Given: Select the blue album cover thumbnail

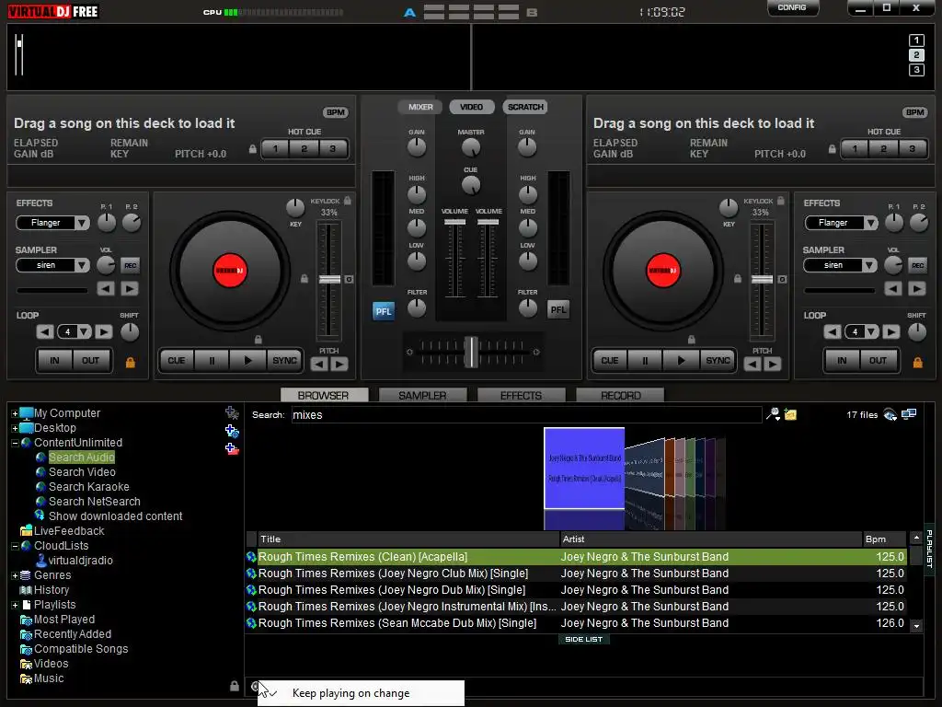Looking at the screenshot, I should [584, 469].
